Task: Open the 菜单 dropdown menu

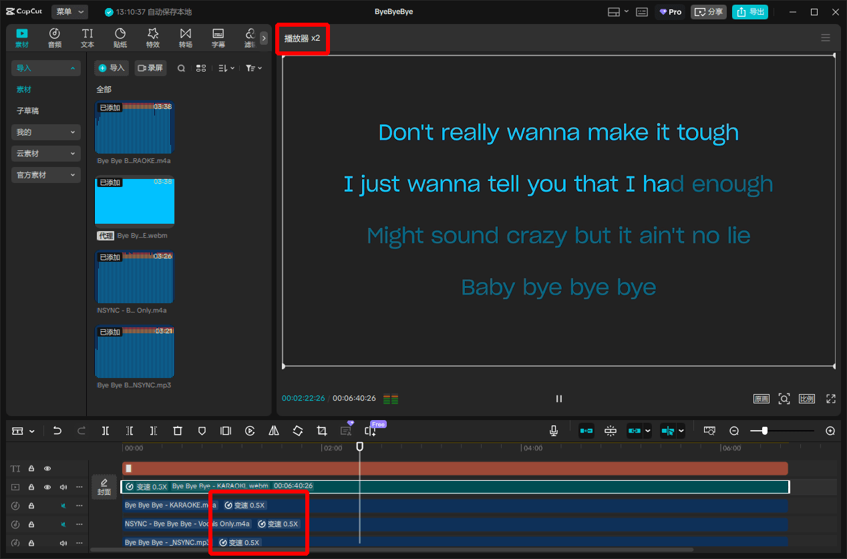Action: point(69,12)
